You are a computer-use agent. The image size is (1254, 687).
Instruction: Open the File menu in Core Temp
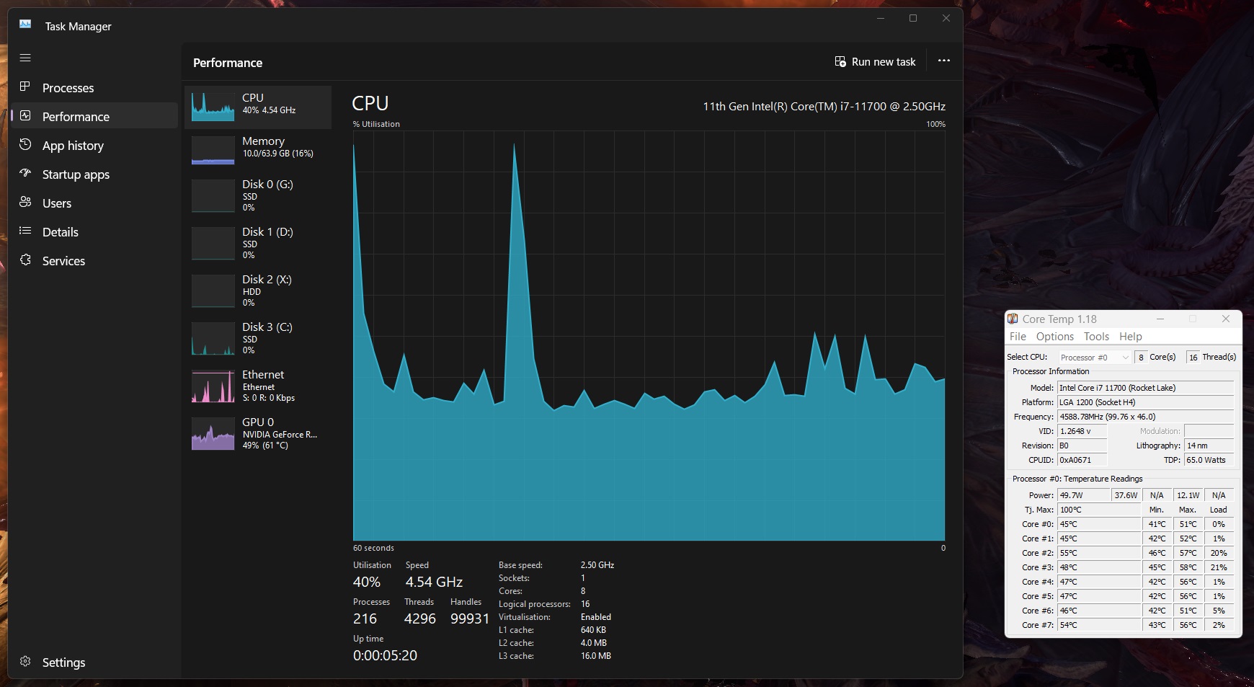1018,337
